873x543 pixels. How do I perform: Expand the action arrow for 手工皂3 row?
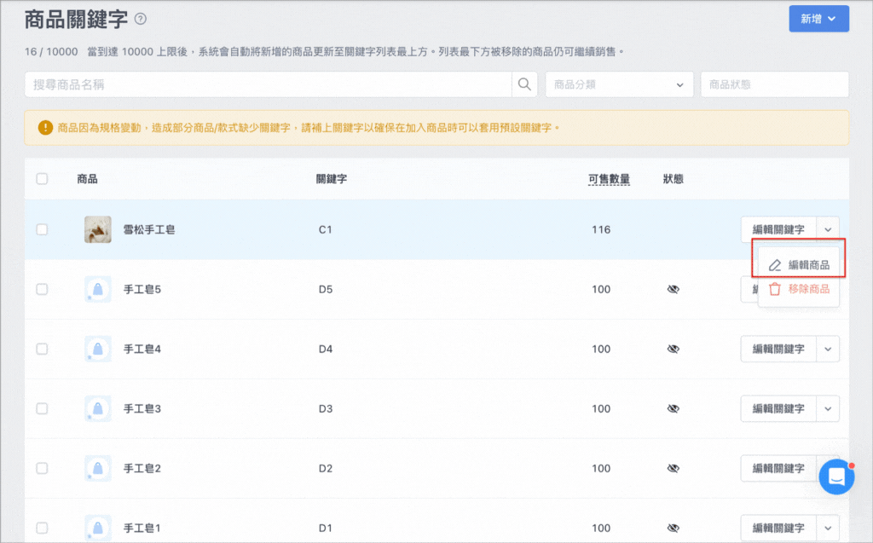pos(828,408)
